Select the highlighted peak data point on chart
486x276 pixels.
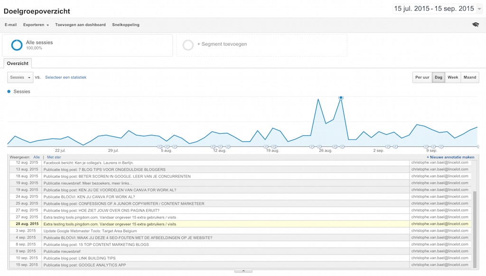(341, 98)
